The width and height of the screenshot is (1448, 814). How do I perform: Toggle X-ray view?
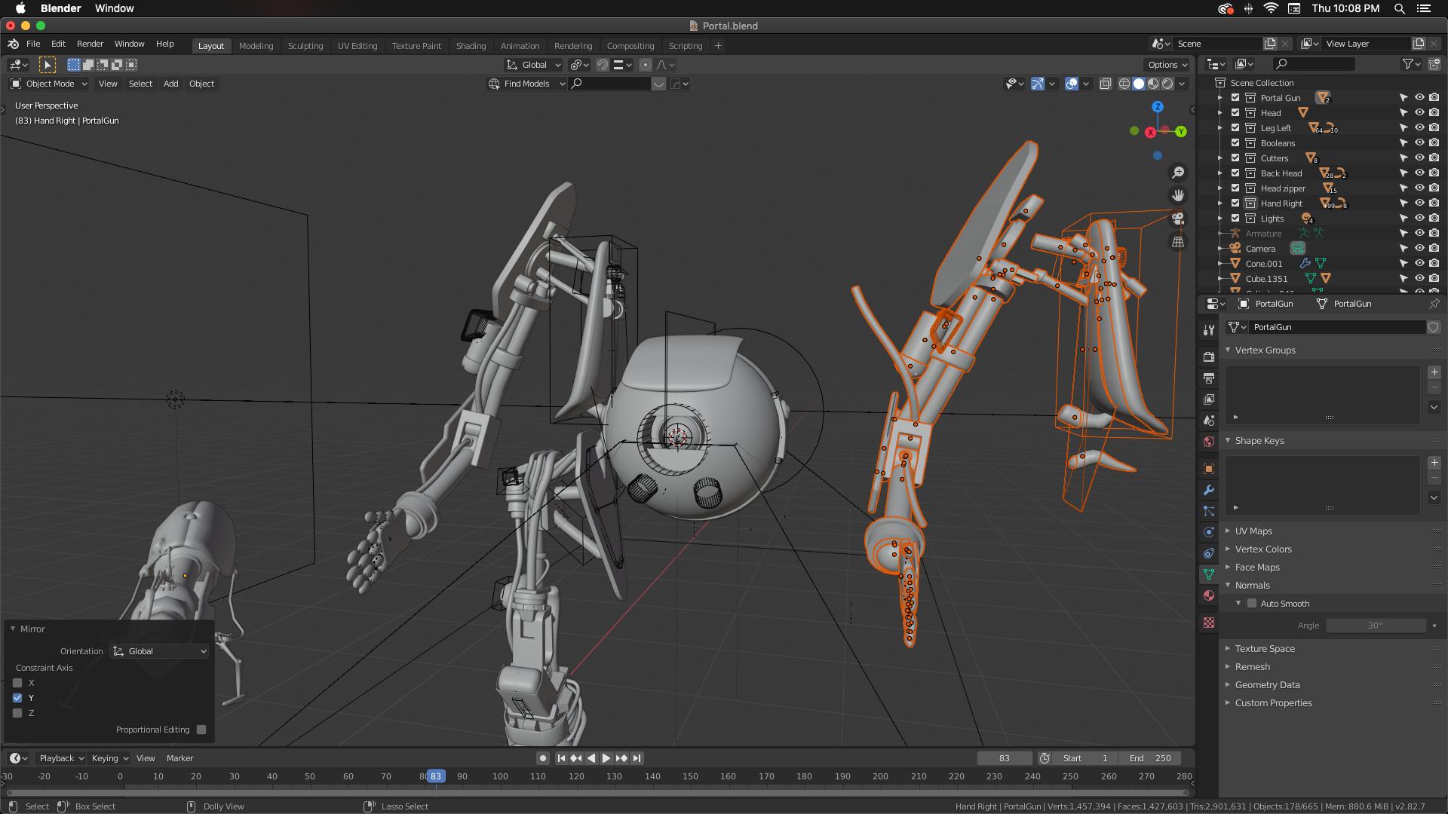click(1106, 84)
